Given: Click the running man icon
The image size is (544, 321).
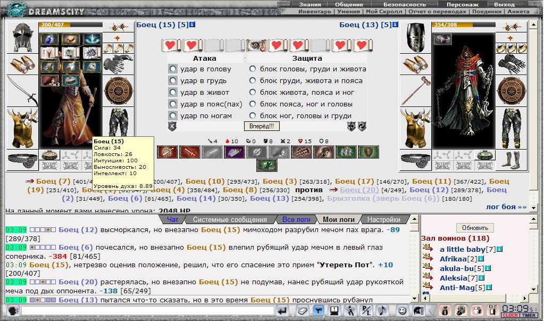Looking at the screenshot, I should 351,310.
